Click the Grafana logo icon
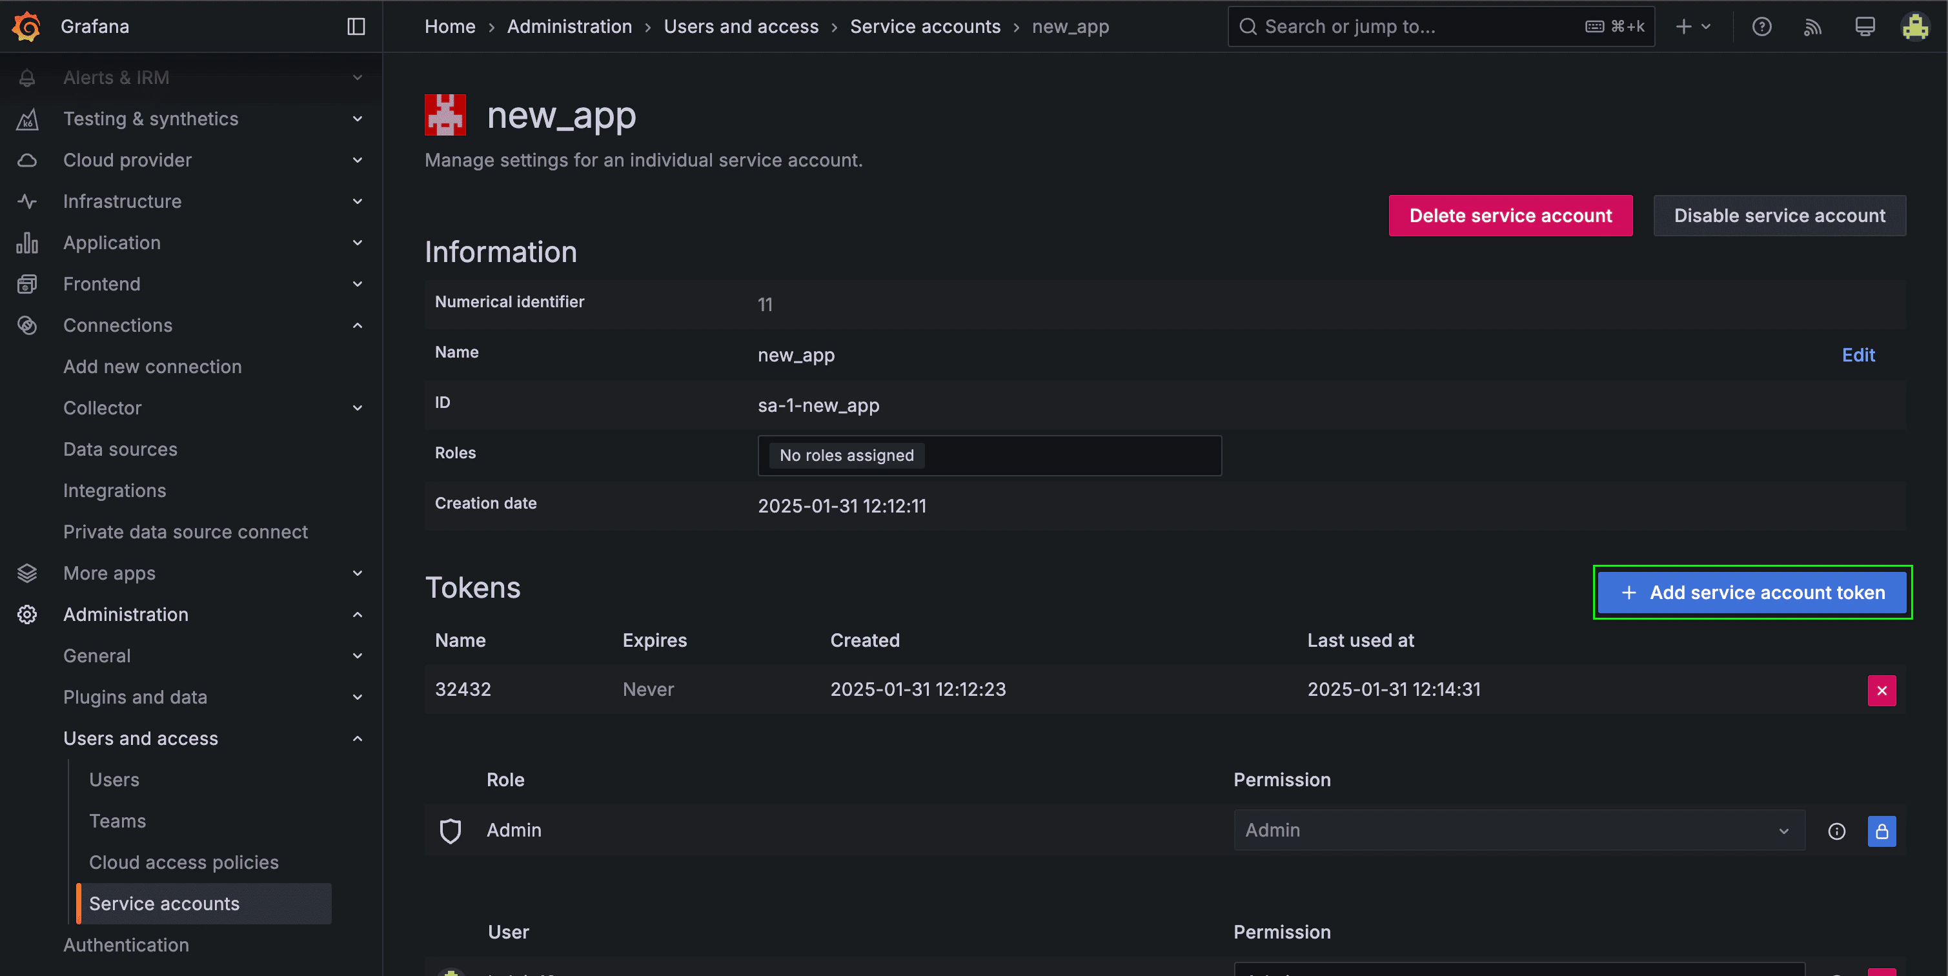 coord(26,26)
